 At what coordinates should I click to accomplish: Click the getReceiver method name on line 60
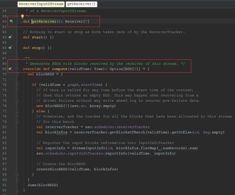click(44, 21)
